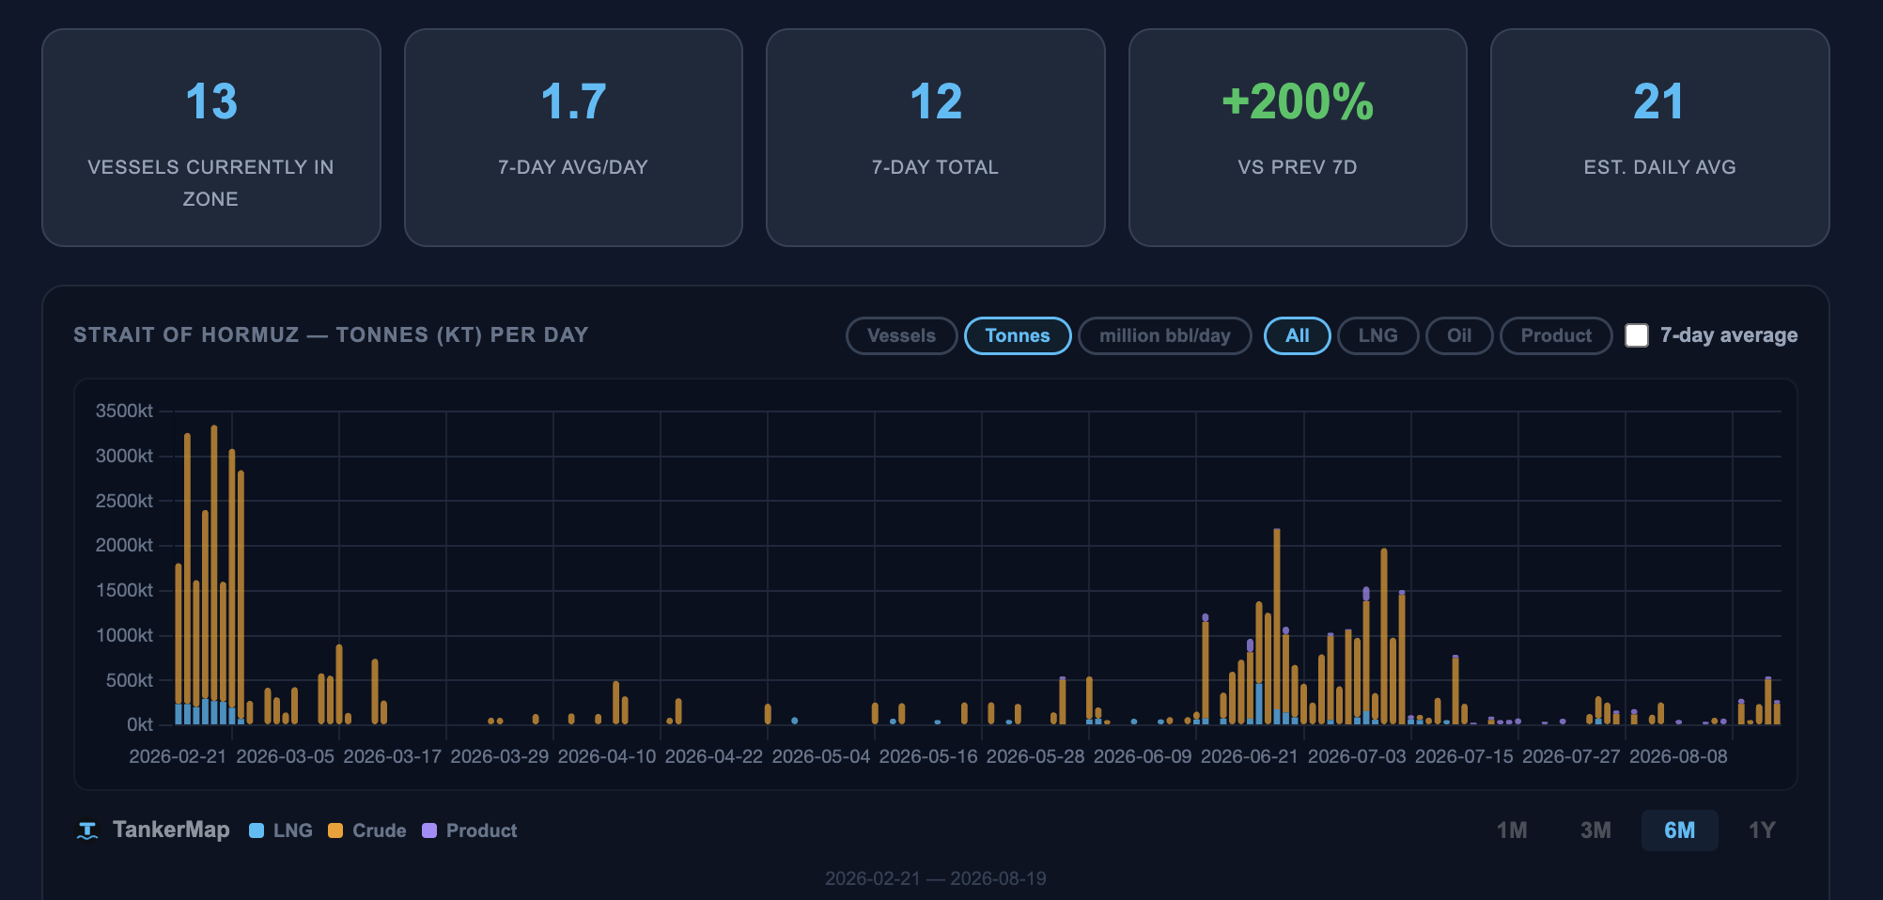Click the 500kt y-axis label

click(x=129, y=680)
